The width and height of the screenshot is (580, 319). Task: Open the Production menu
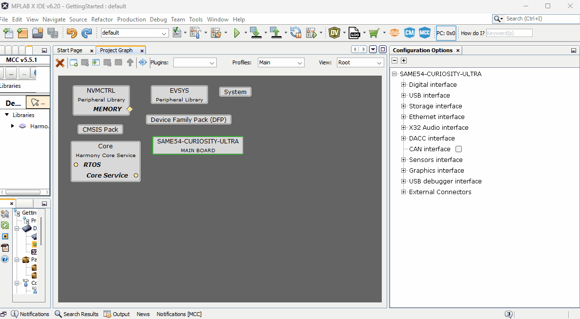131,19
